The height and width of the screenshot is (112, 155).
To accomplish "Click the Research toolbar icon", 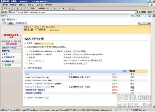I will pyautogui.click(x=70, y=8).
